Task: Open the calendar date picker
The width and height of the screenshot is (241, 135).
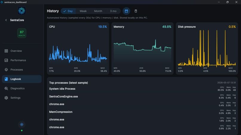Action: click(x=126, y=11)
